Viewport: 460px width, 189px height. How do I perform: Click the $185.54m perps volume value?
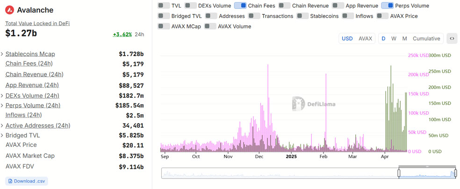tap(129, 105)
